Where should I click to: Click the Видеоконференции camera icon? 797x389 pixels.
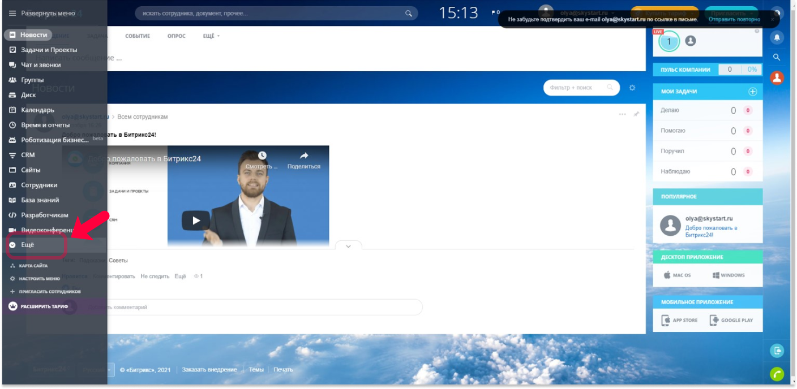coord(12,230)
